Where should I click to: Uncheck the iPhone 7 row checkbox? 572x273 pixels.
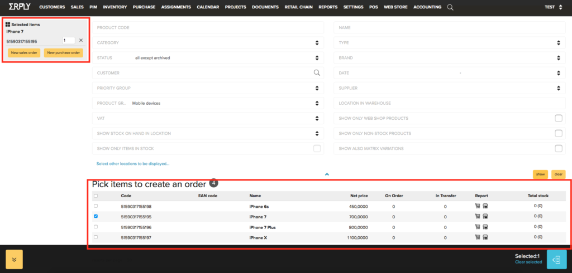coord(96,216)
